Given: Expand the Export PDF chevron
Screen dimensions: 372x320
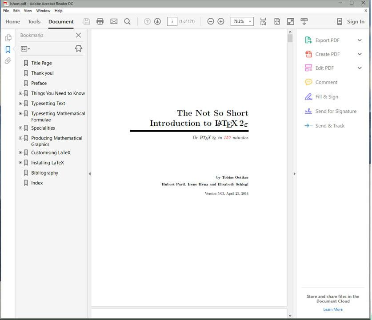Looking at the screenshot, I should tap(360, 40).
